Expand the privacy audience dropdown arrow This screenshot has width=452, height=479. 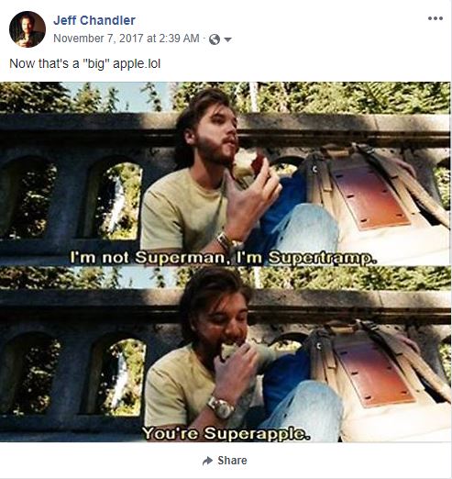point(227,39)
